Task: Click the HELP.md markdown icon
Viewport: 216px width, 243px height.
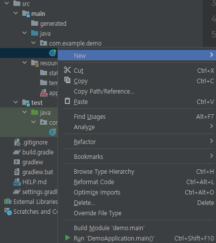Action: (17, 182)
